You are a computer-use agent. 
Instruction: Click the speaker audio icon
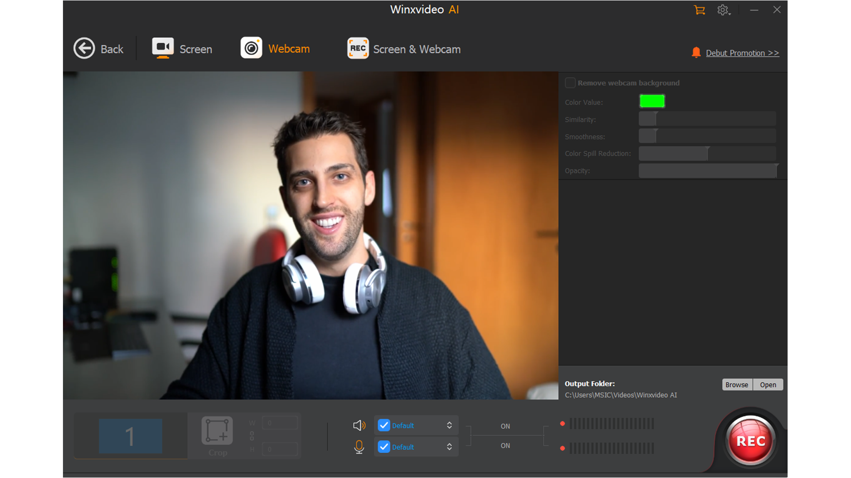359,425
